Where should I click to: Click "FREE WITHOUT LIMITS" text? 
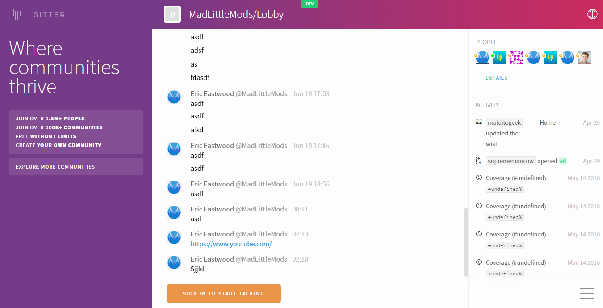[46, 136]
